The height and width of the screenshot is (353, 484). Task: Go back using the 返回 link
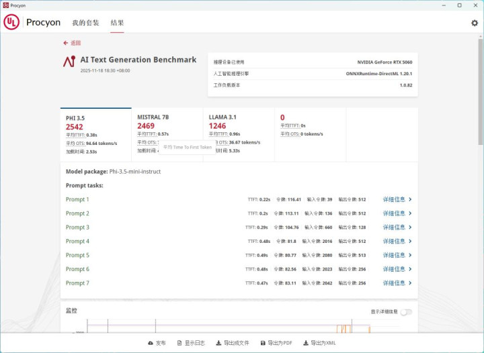pos(72,42)
